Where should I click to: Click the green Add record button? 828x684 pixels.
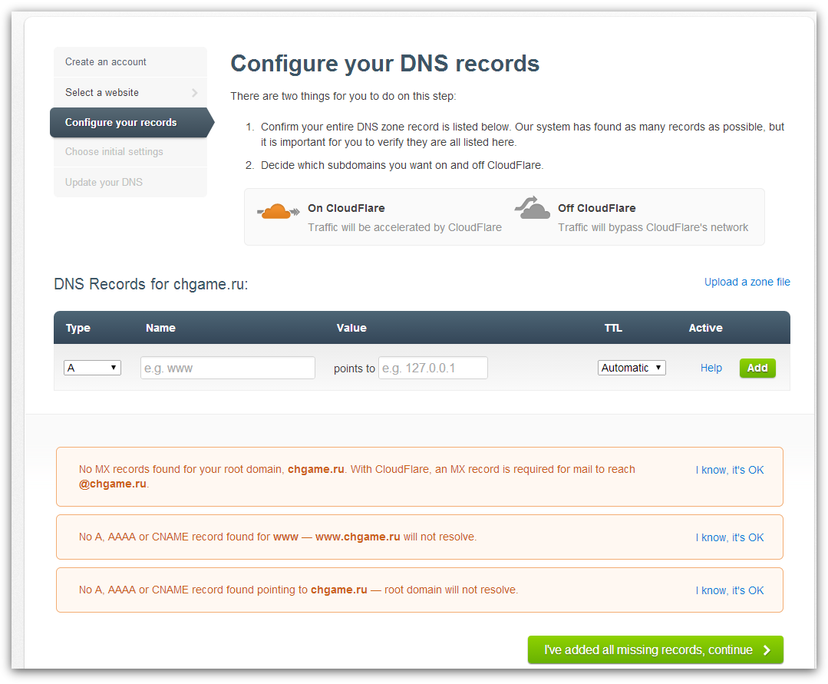point(757,368)
